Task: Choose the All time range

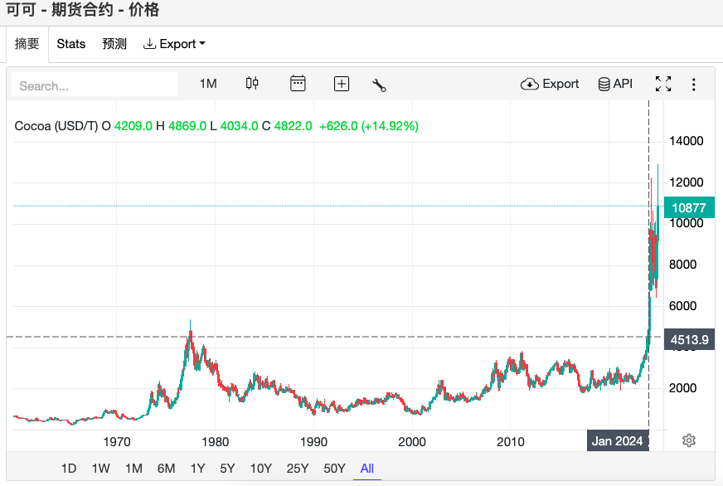Action: (x=366, y=469)
